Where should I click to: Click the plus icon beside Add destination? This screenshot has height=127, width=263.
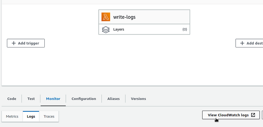(x=242, y=43)
